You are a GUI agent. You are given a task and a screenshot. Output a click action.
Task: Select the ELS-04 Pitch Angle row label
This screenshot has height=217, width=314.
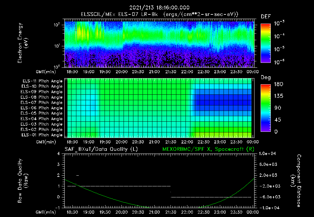(42, 119)
